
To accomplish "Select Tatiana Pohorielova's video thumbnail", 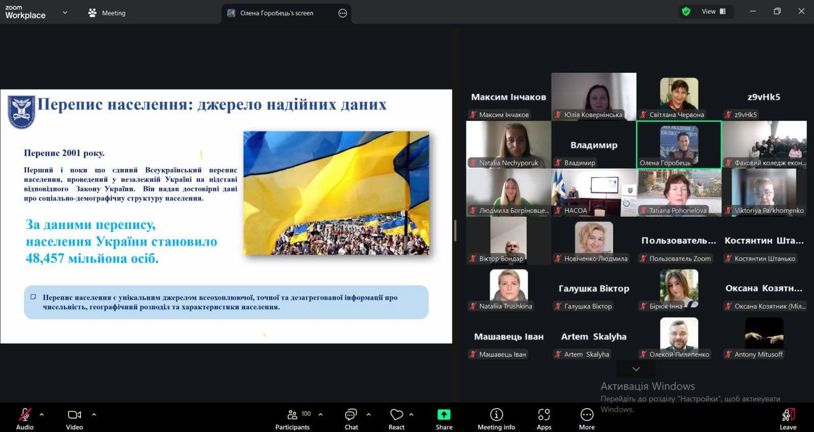I will click(679, 192).
